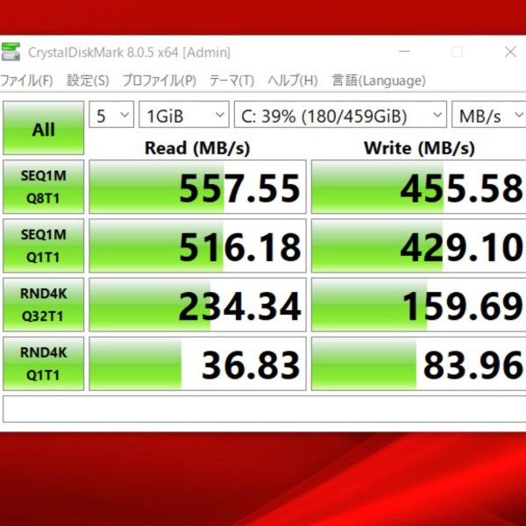Open the ヘルプ(H) menu
The height and width of the screenshot is (526, 526).
pyautogui.click(x=293, y=81)
